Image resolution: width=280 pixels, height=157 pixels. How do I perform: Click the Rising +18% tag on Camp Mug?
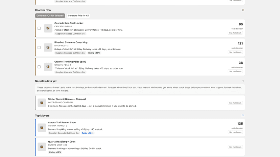pyautogui.click(x=94, y=53)
